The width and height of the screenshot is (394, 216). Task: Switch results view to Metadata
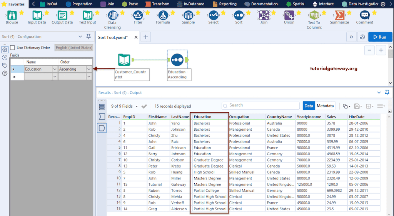point(325,106)
